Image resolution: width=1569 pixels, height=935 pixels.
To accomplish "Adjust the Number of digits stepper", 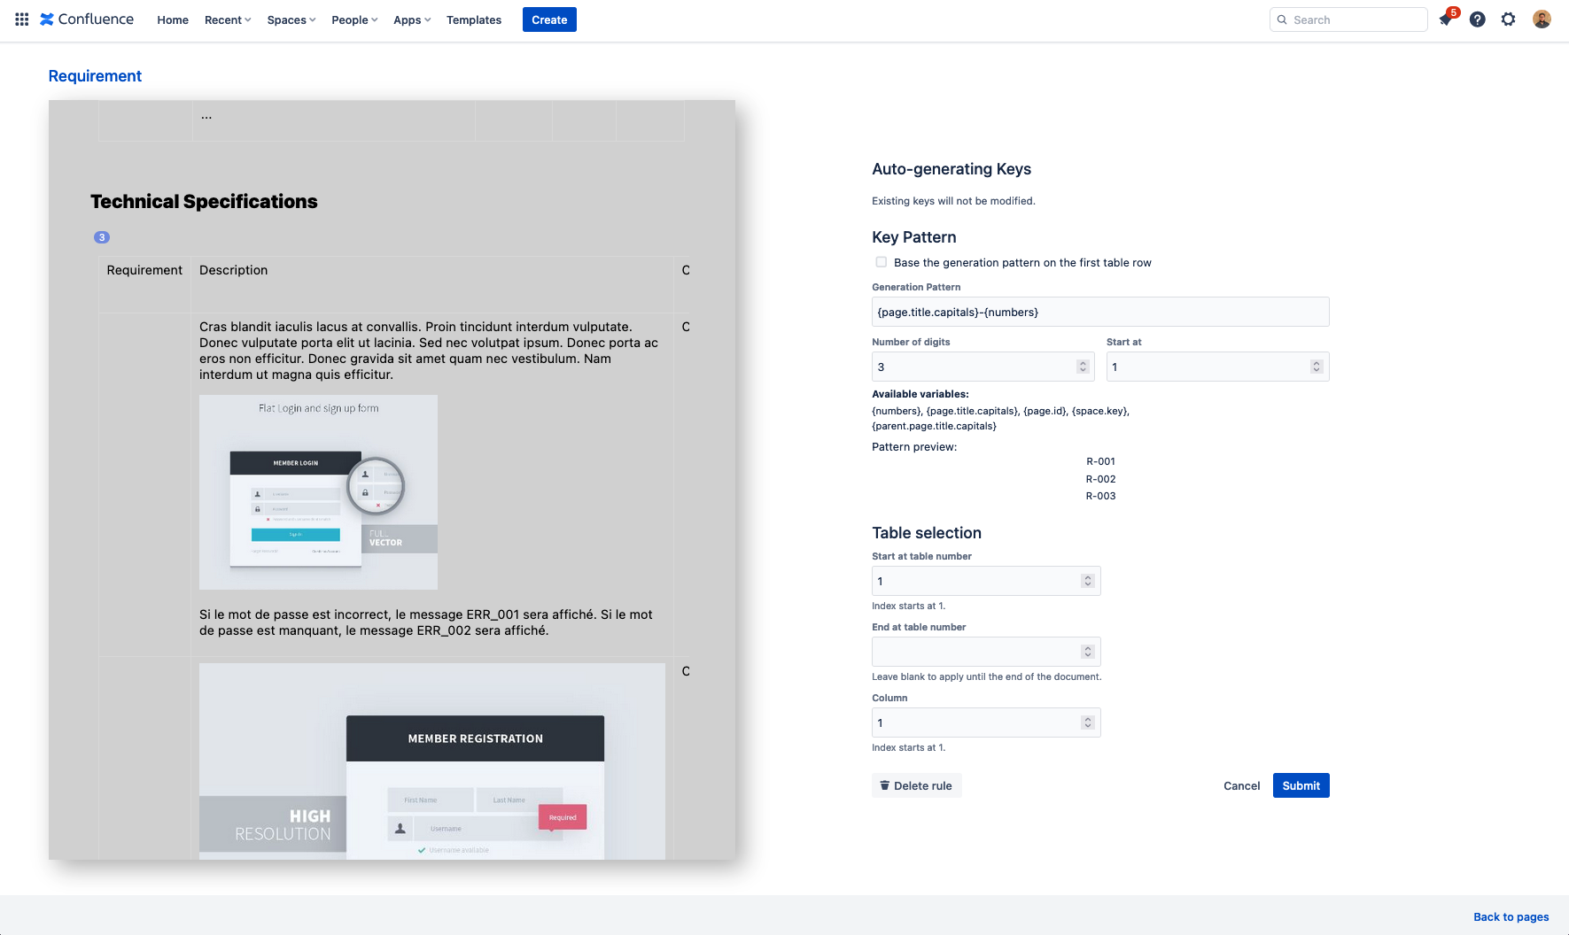I will coord(1082,367).
